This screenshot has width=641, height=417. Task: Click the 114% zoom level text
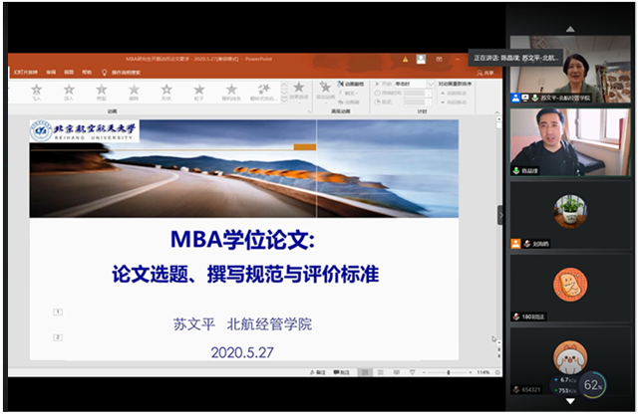pos(483,372)
